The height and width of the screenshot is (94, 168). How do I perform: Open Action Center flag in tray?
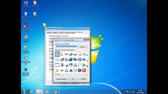tap(128, 92)
